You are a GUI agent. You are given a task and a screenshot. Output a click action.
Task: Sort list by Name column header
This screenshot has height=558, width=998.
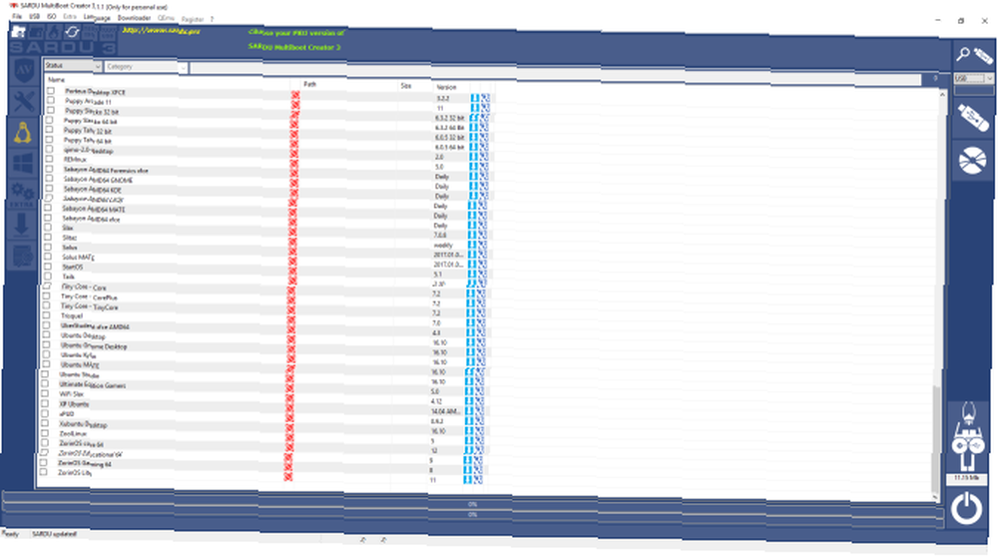click(56, 80)
